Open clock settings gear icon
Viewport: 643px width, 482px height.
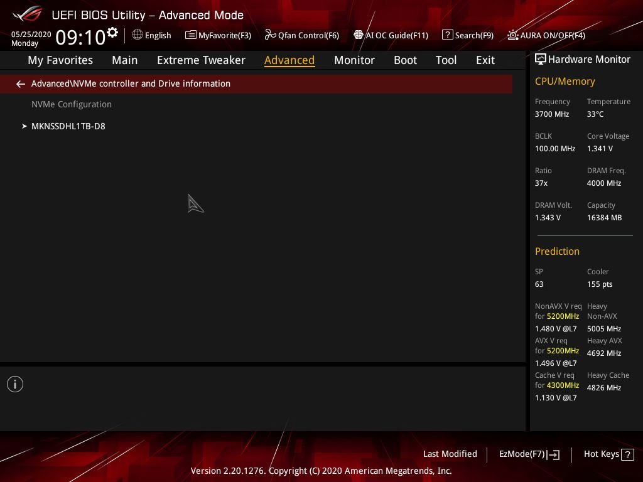point(112,33)
